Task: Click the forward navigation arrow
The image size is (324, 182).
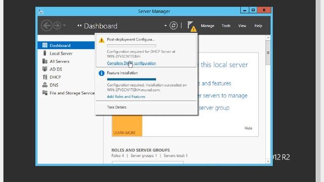Action: click(57, 26)
